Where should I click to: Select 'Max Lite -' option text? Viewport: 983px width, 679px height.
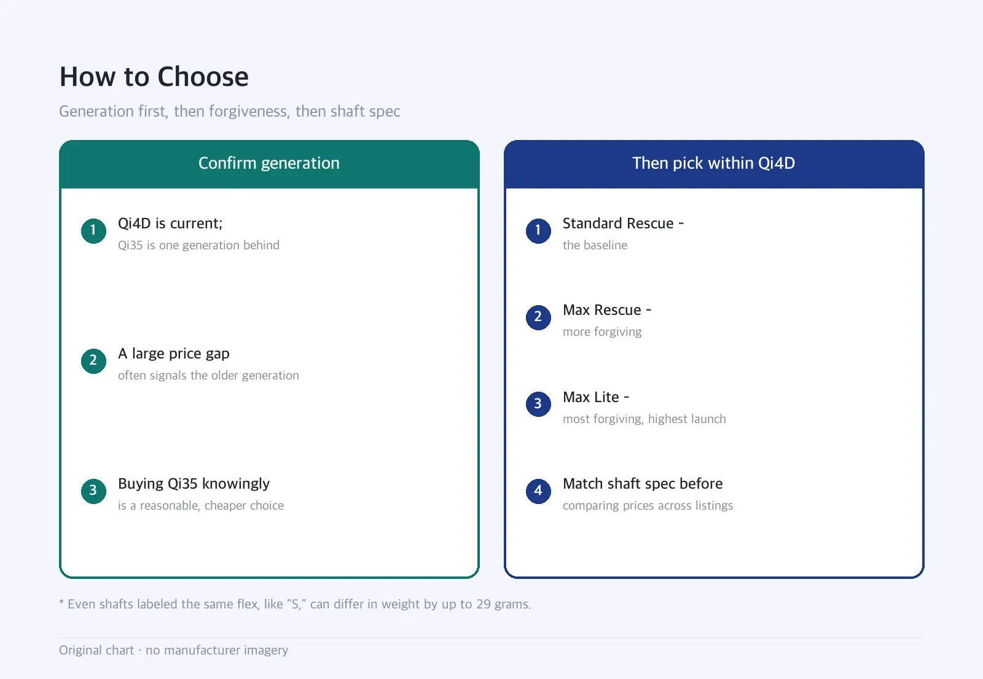tap(596, 397)
